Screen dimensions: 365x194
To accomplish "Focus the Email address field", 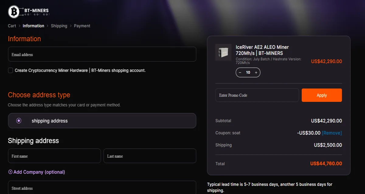I will coord(102,54).
